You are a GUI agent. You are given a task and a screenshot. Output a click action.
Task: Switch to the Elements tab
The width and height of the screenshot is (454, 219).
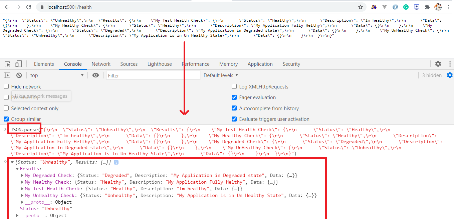point(44,64)
